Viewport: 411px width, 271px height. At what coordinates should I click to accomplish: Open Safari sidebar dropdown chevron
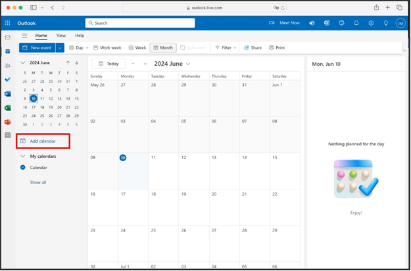[43, 8]
